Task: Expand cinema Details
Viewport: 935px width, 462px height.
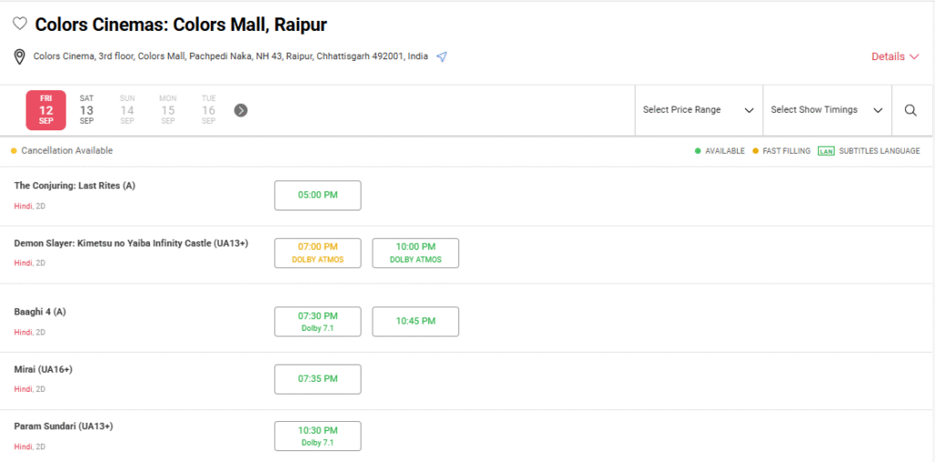Action: (x=894, y=56)
